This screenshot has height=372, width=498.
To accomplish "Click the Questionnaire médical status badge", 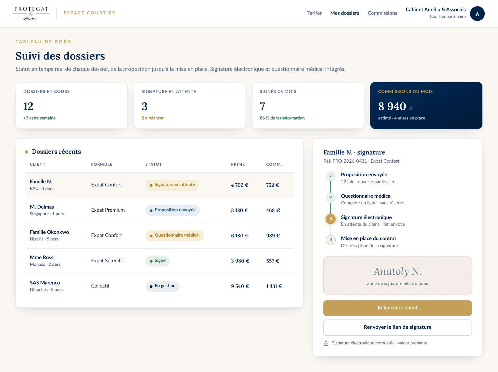I will click(174, 236).
